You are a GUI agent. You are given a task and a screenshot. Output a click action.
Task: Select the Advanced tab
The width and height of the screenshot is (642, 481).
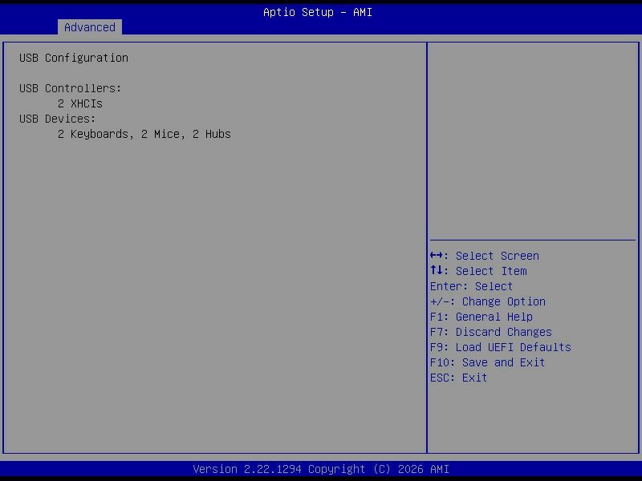pos(90,27)
